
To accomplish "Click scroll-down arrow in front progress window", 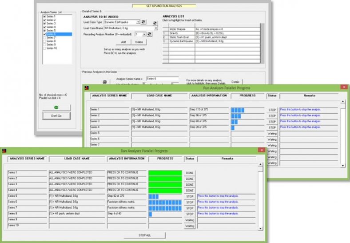I will (x=260, y=228).
